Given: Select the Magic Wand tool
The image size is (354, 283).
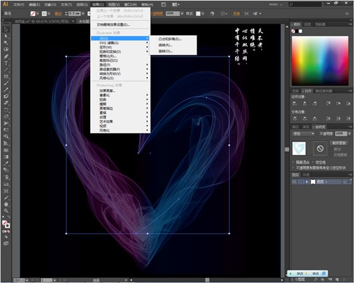Looking at the screenshot, I should tap(6, 43).
